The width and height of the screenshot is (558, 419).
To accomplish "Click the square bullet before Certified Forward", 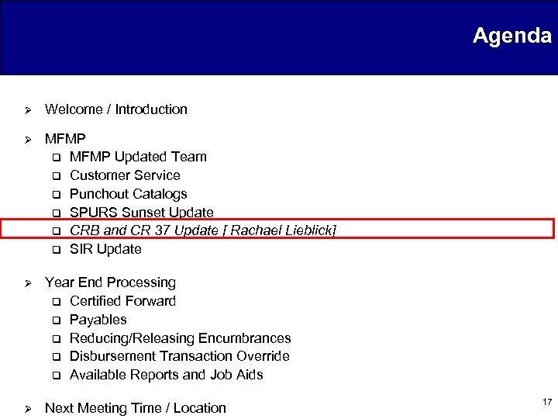I will [x=57, y=302].
